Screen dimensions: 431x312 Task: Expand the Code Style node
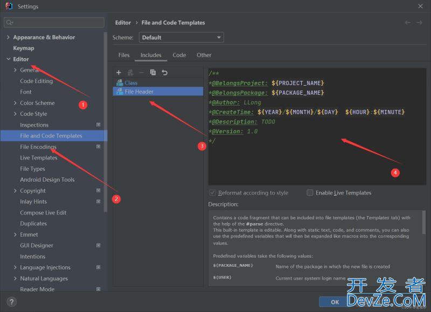point(15,114)
